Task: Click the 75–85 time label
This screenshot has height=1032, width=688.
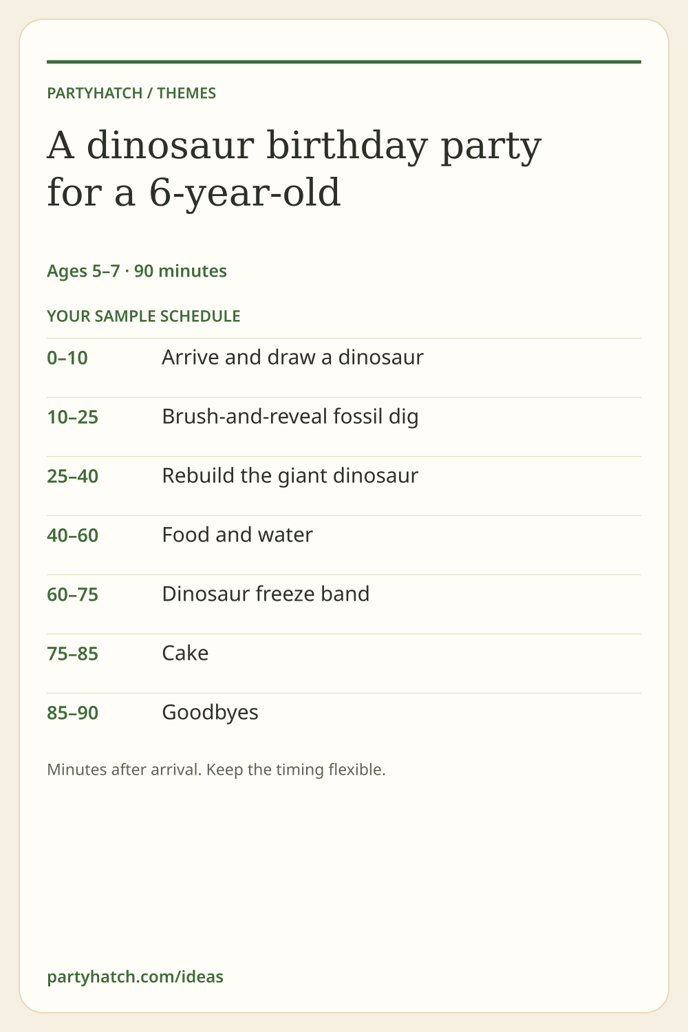Action: click(x=72, y=654)
